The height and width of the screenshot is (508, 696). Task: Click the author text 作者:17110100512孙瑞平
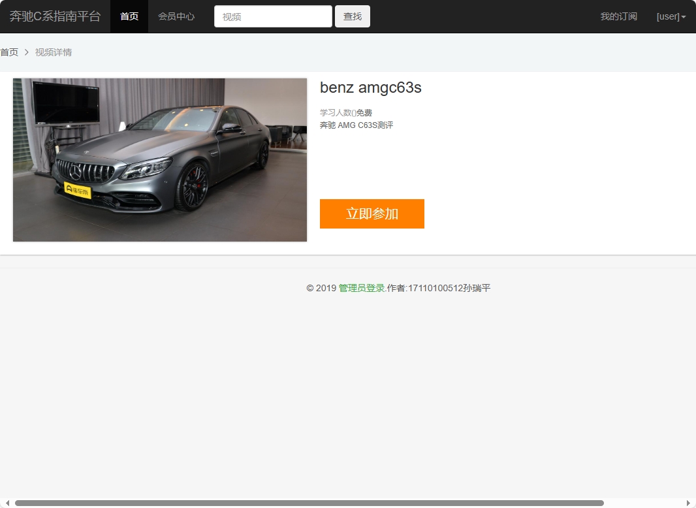439,288
